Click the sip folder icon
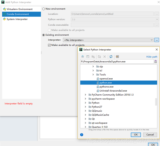Image resolution: width=160 pixels, height=146 pixels. [x=98, y=66]
